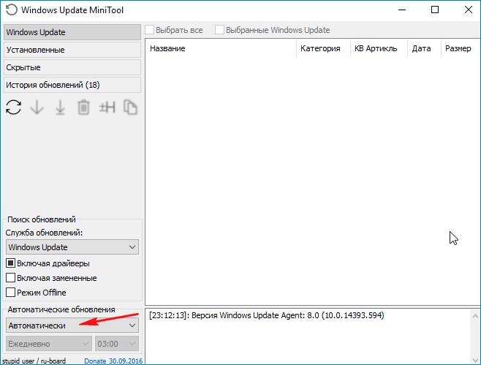Expand the Автоматически updates mode dropdown
This screenshot has height=365, width=481.
(x=72, y=325)
